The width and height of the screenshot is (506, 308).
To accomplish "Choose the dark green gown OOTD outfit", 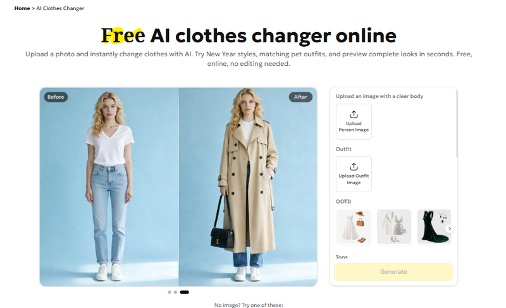I will click(x=434, y=226).
